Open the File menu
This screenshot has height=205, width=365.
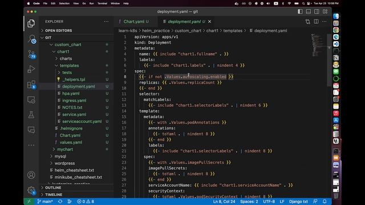tap(45, 3)
